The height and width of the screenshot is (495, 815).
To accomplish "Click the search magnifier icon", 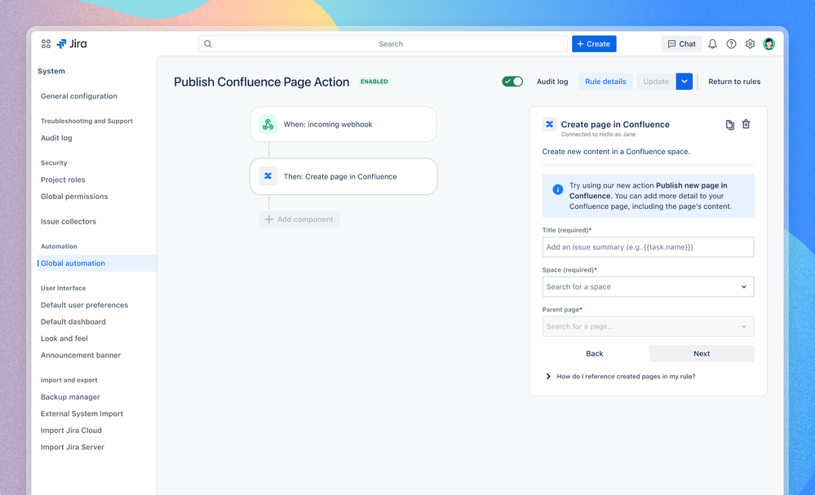I will (208, 44).
